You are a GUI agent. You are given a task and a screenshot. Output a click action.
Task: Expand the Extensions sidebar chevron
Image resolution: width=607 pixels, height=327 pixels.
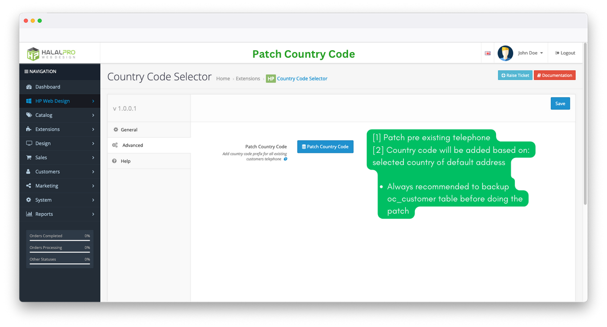[93, 129]
